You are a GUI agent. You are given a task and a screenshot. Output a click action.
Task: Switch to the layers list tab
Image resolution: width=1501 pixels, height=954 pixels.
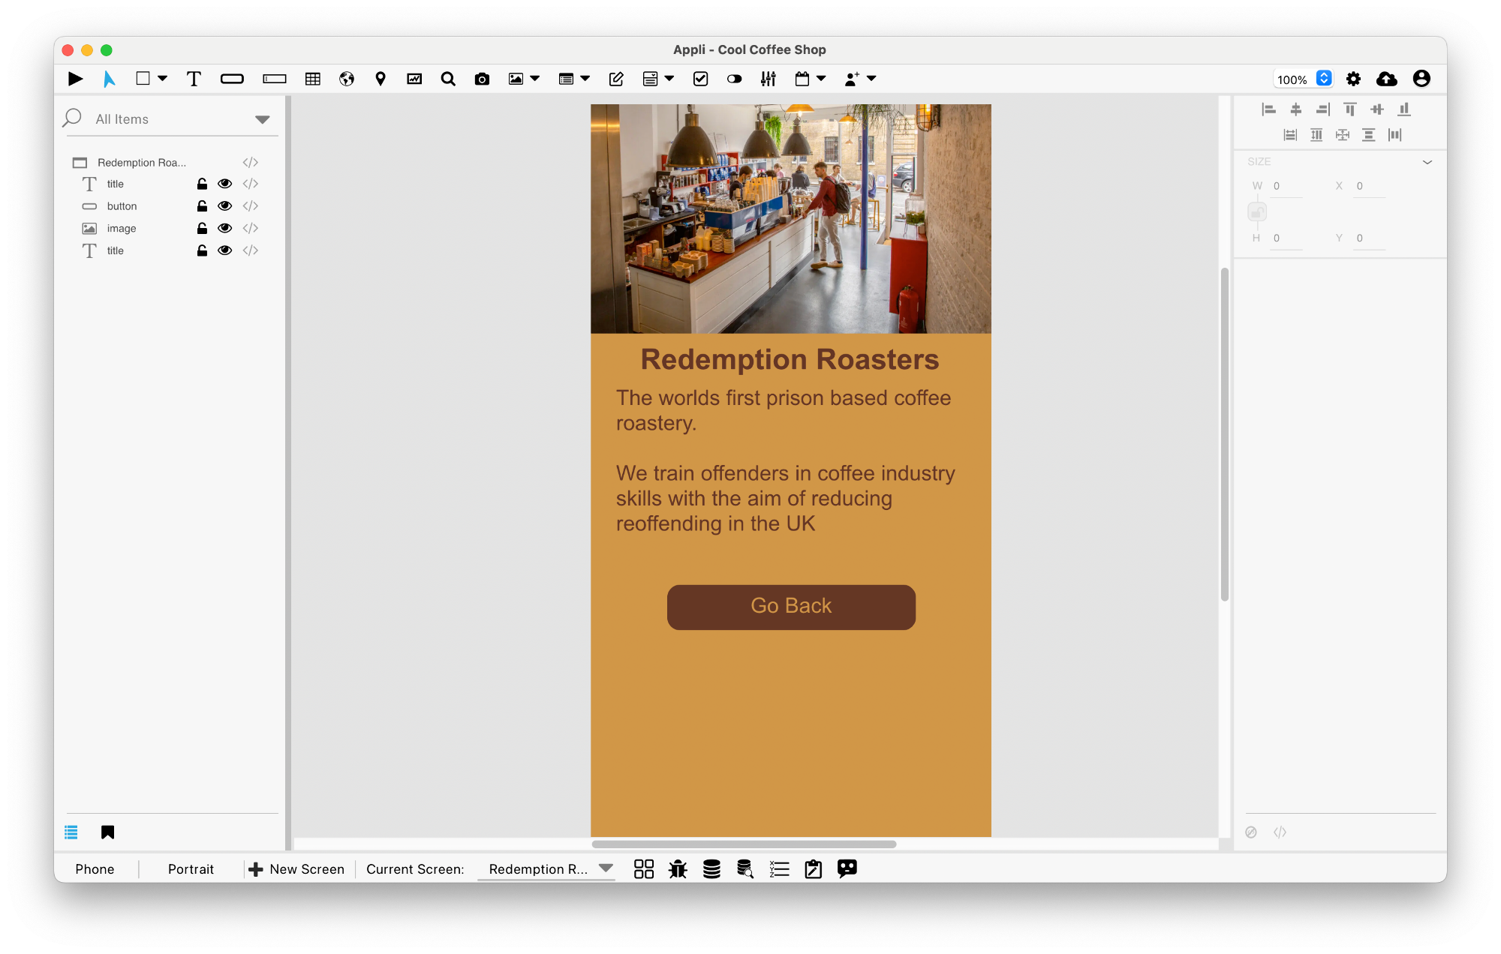pos(71,832)
